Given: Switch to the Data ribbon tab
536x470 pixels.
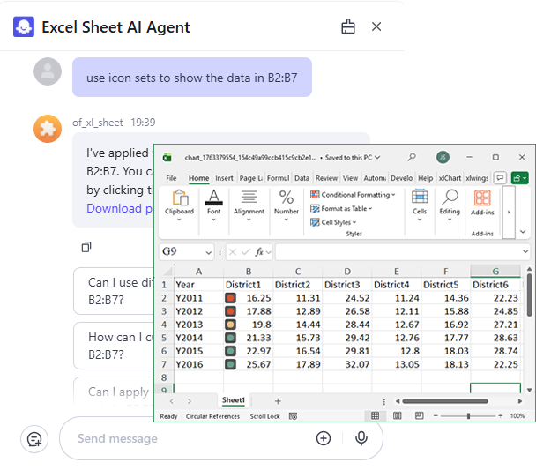Looking at the screenshot, I should 301,178.
